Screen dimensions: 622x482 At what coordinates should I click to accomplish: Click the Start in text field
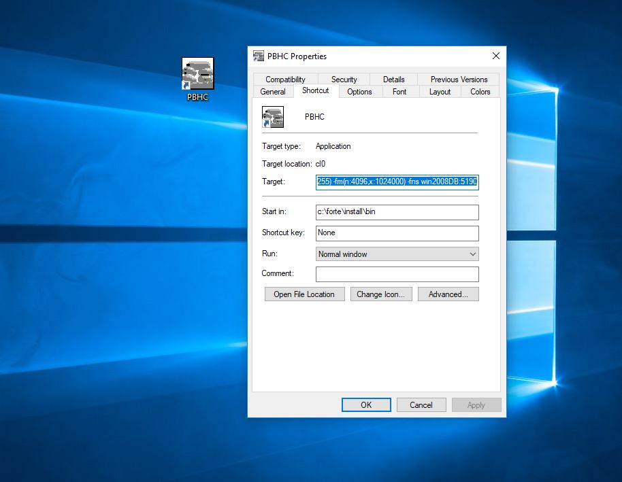397,212
